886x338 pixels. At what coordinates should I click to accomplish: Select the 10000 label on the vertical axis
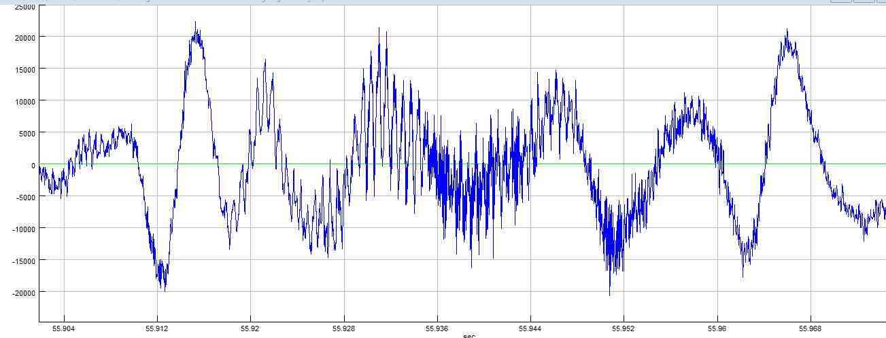pyautogui.click(x=24, y=101)
